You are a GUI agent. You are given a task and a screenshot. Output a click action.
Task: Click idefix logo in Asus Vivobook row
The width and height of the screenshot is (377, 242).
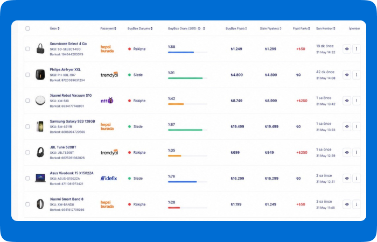click(x=109, y=179)
